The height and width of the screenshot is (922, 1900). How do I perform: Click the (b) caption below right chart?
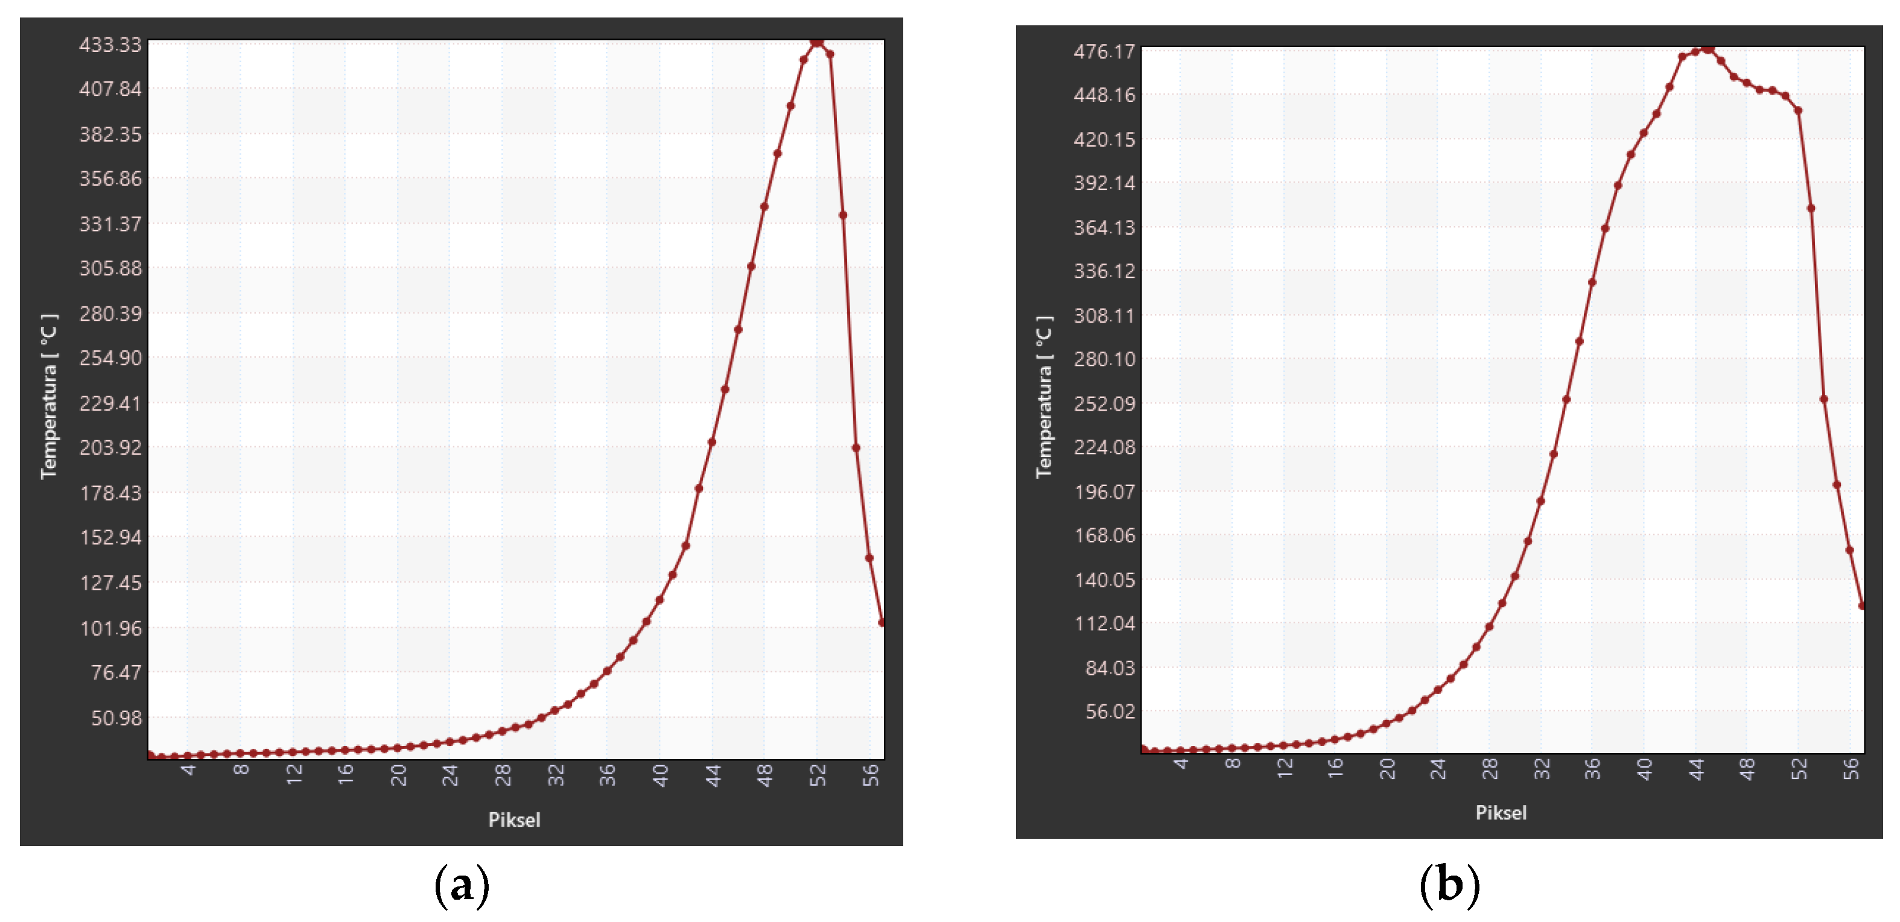point(1449,885)
